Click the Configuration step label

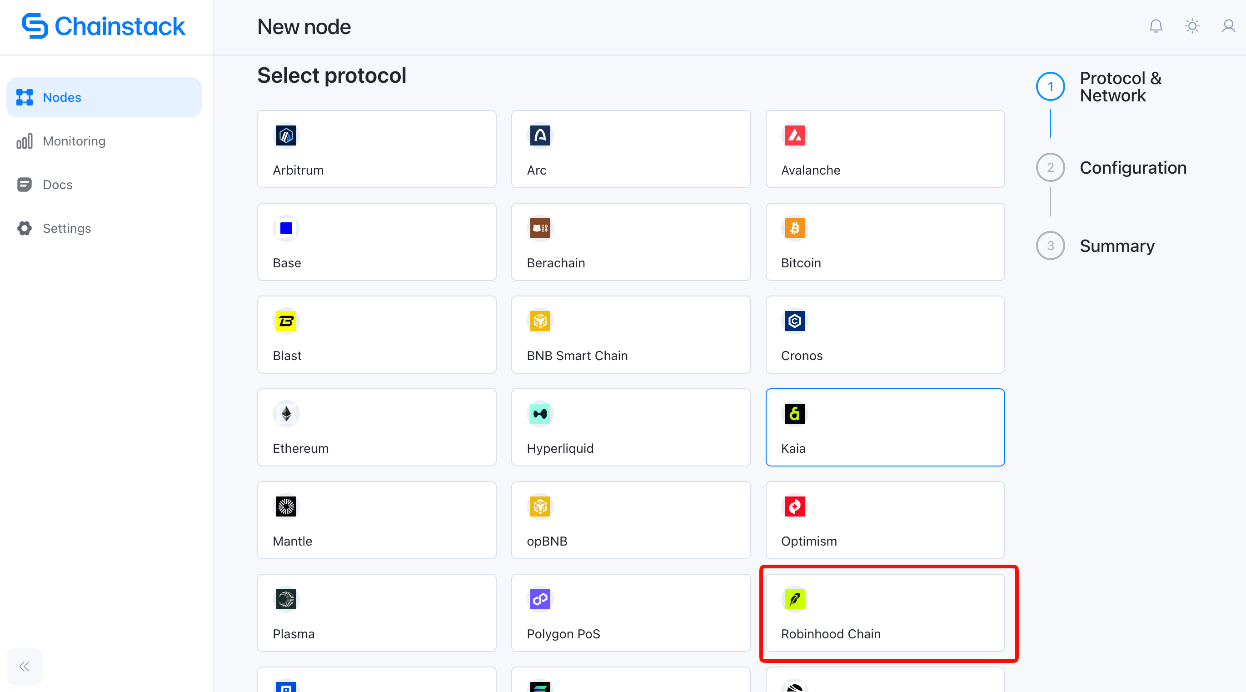[x=1133, y=168]
